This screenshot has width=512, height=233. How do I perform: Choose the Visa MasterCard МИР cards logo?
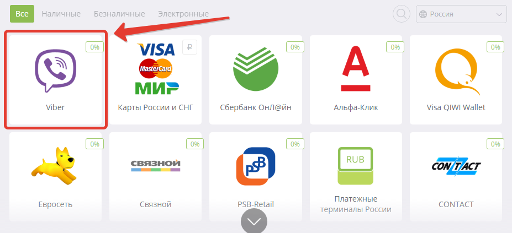coord(156,68)
